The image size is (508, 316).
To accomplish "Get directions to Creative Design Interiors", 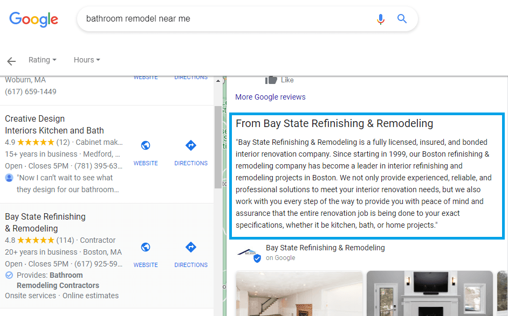I will 191,145.
